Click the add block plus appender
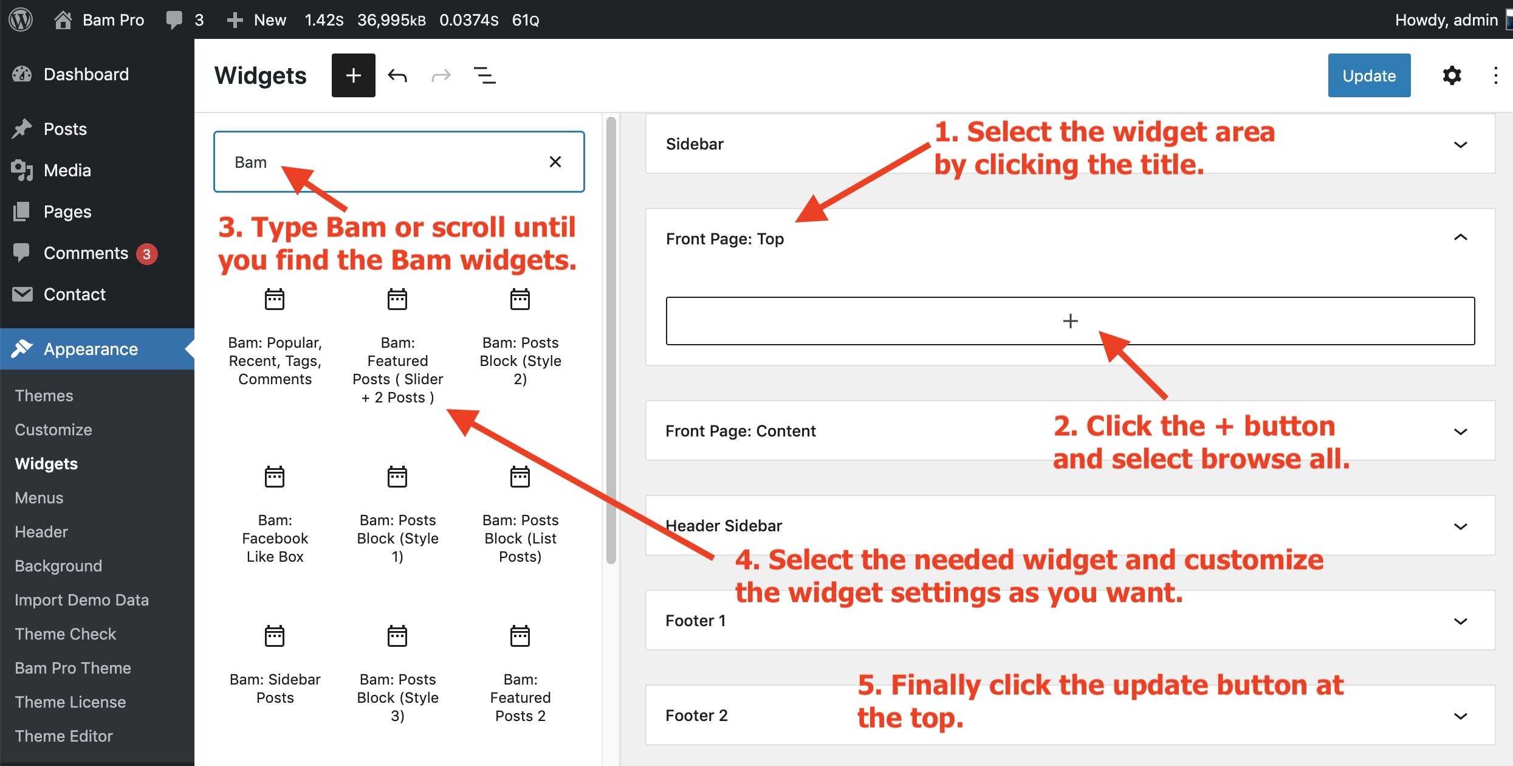This screenshot has height=766, width=1513. 1070,321
